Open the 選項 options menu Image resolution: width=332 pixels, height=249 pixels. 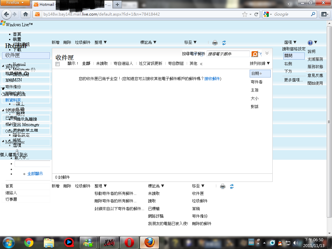pos(290,42)
